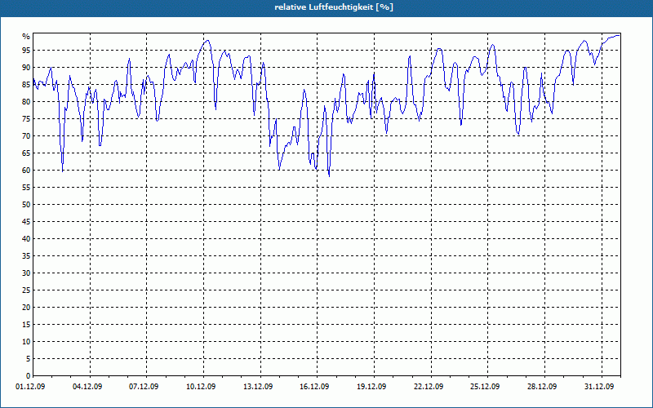Click the x-axis date label 07.12.09

click(144, 387)
